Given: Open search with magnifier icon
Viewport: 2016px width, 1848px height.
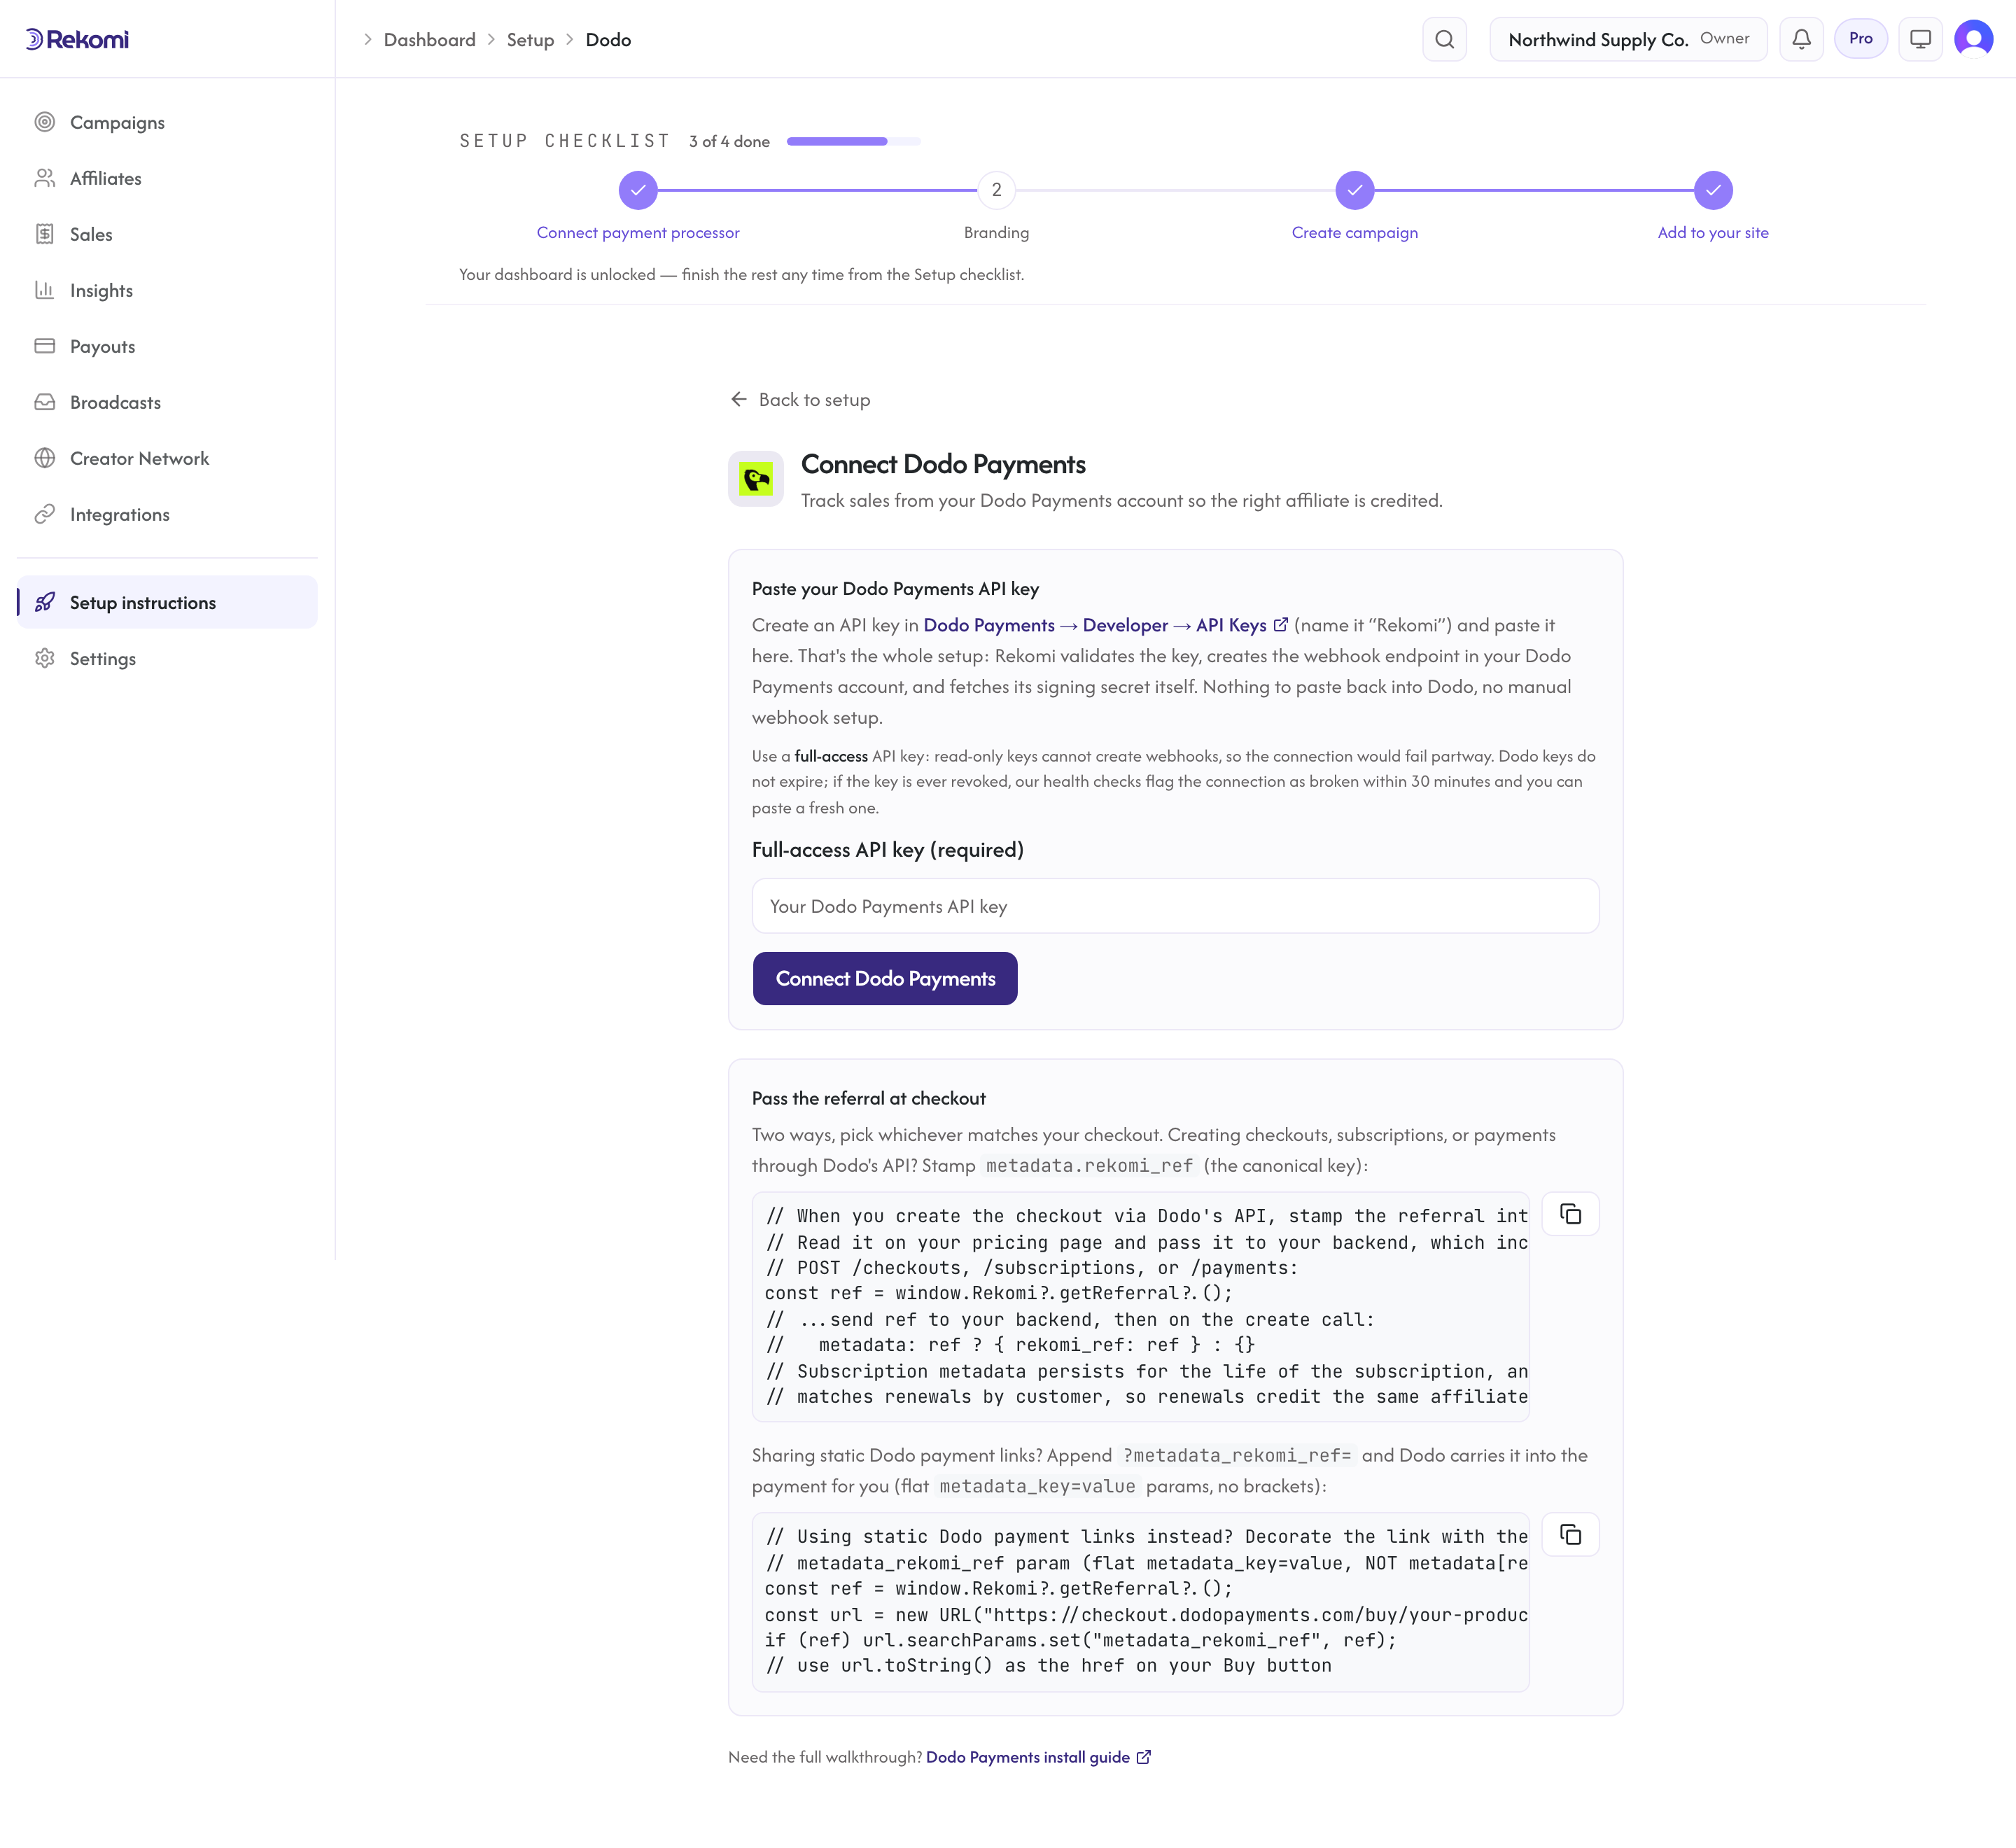Looking at the screenshot, I should [1444, 39].
